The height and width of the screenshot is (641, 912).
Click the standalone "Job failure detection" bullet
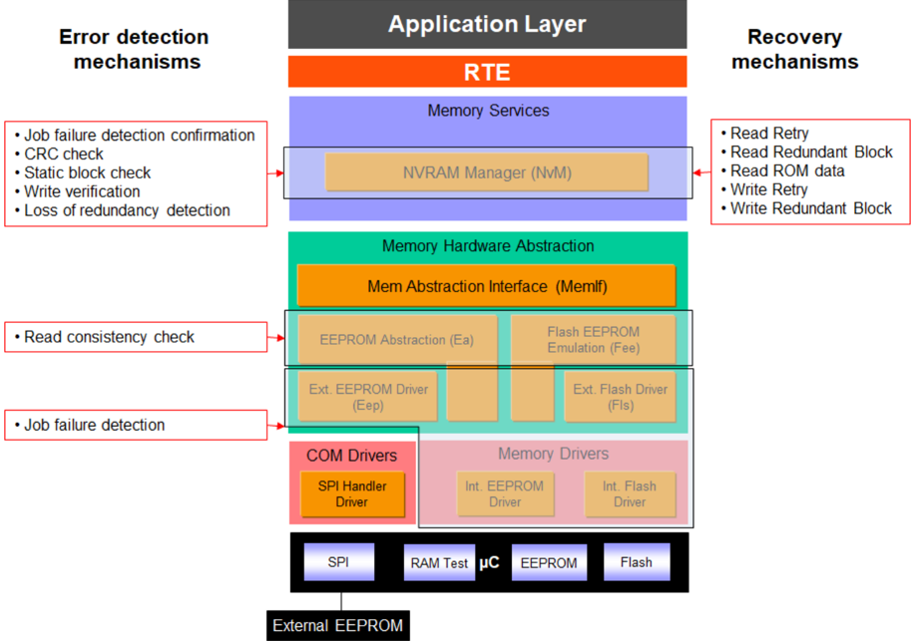pos(90,425)
